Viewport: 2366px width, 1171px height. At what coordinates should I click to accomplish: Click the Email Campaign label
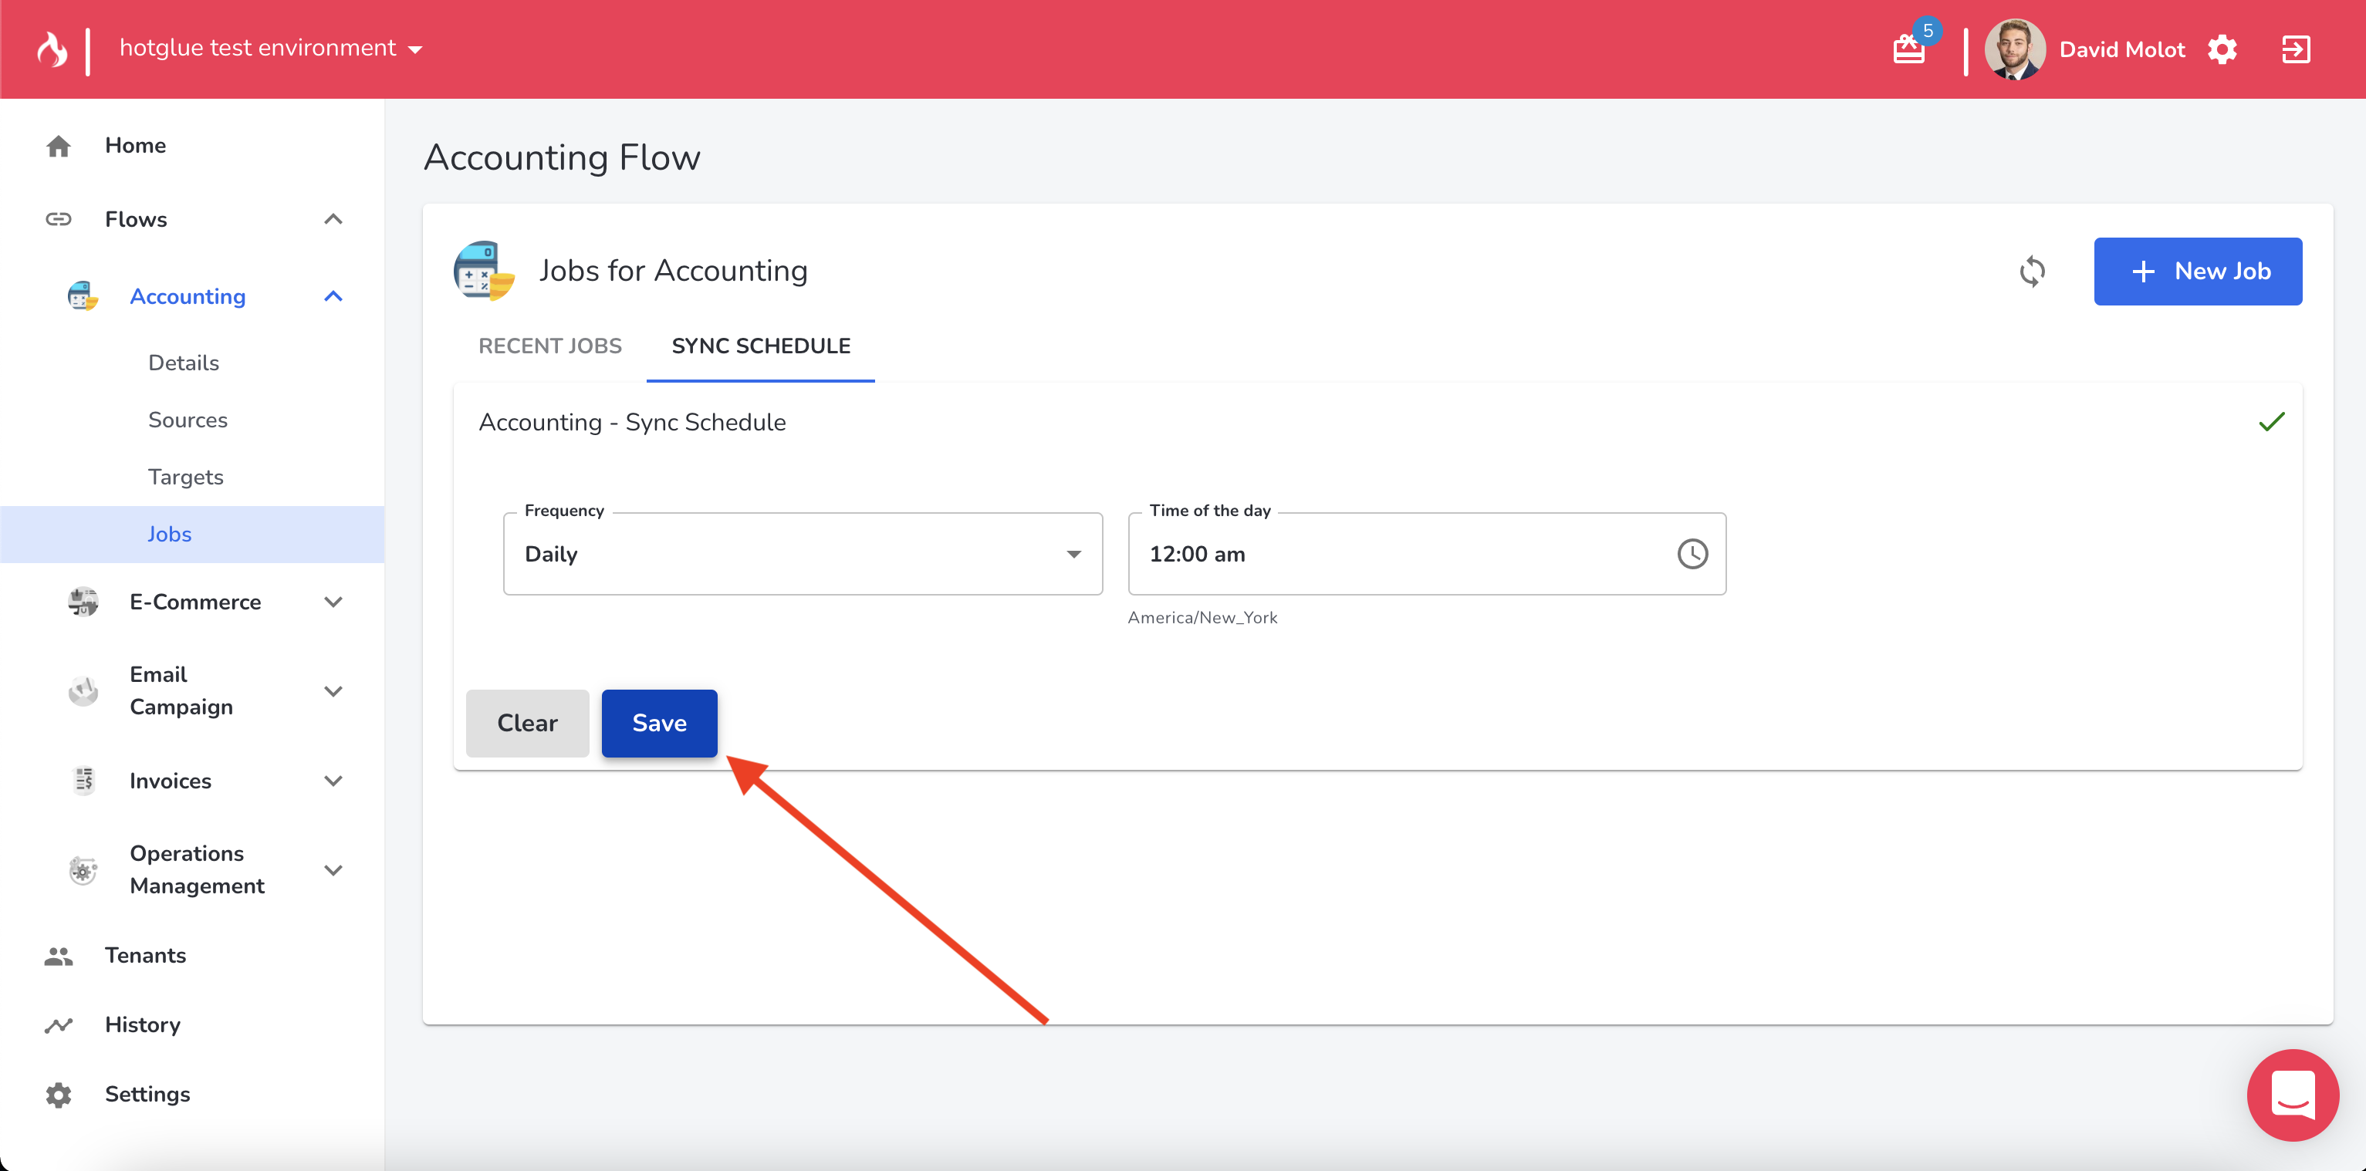(181, 692)
